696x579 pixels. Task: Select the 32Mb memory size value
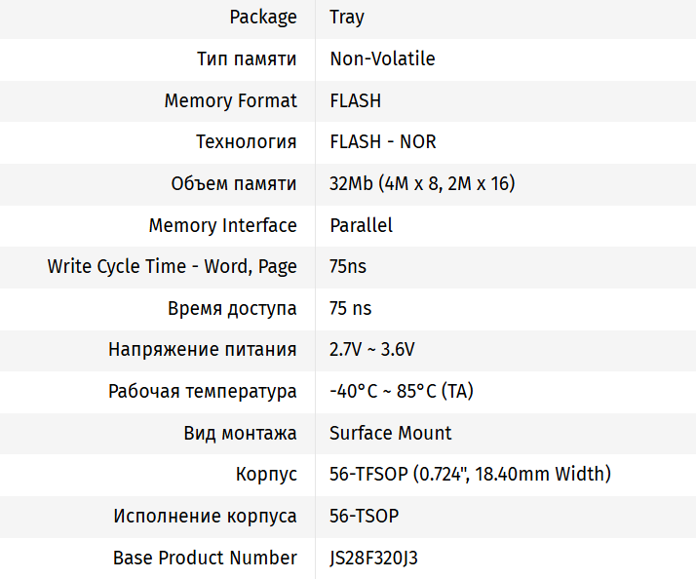pos(422,183)
